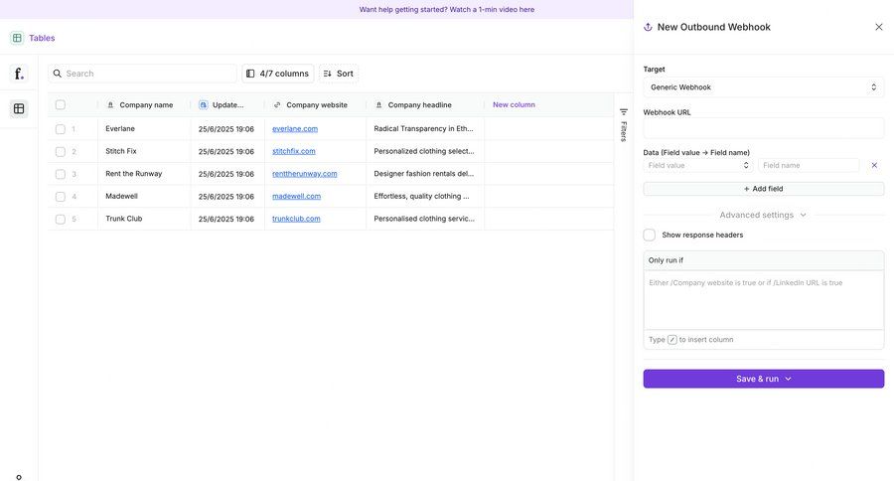
Task: Select the Personalised clothing servic... cell
Action: [425, 219]
